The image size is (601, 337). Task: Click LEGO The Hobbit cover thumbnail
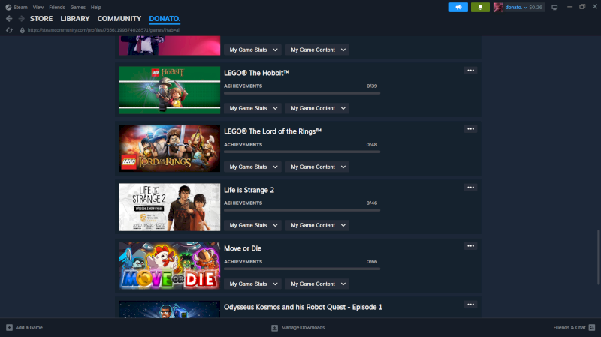(x=170, y=90)
